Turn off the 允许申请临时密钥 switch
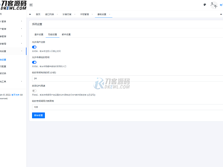The image size is (223, 167). 34,62
